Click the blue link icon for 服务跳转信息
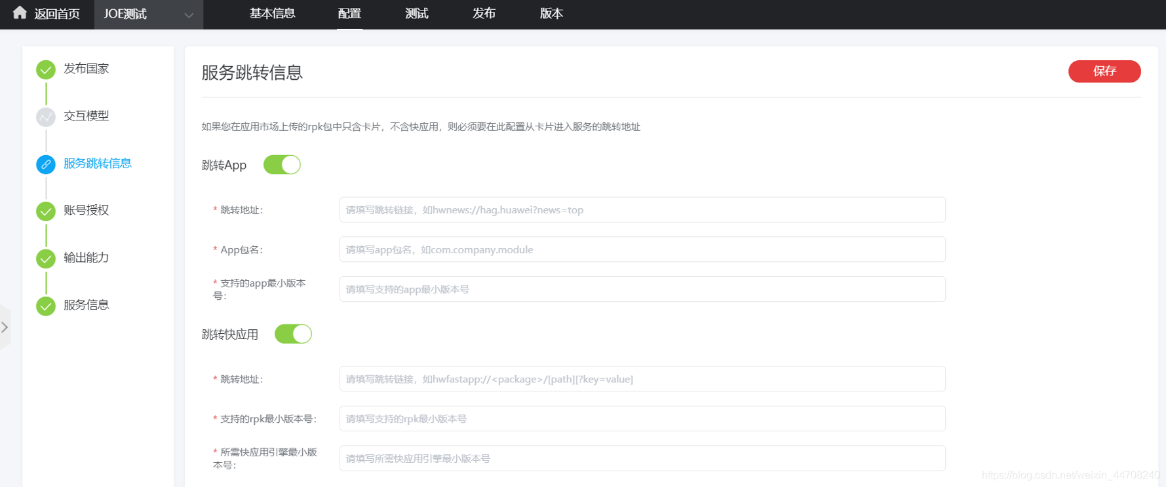Viewport: 1166px width, 487px height. point(46,164)
